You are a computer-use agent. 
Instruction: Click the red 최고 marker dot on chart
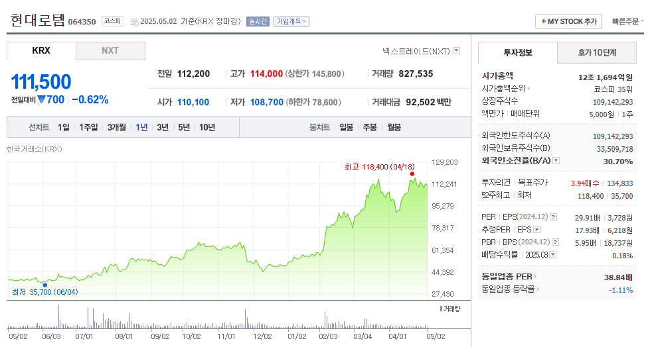point(412,174)
